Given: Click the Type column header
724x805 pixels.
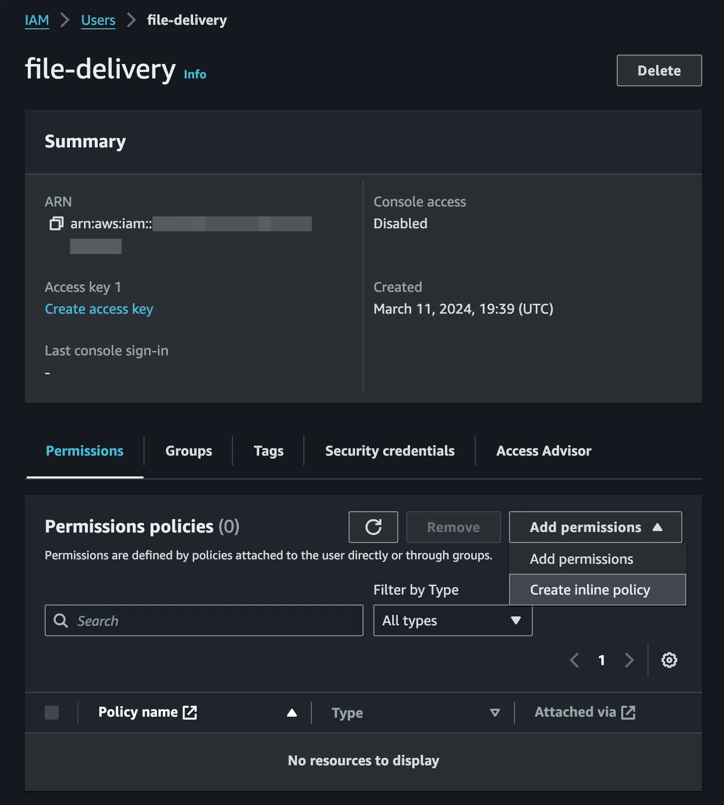Looking at the screenshot, I should [x=347, y=713].
